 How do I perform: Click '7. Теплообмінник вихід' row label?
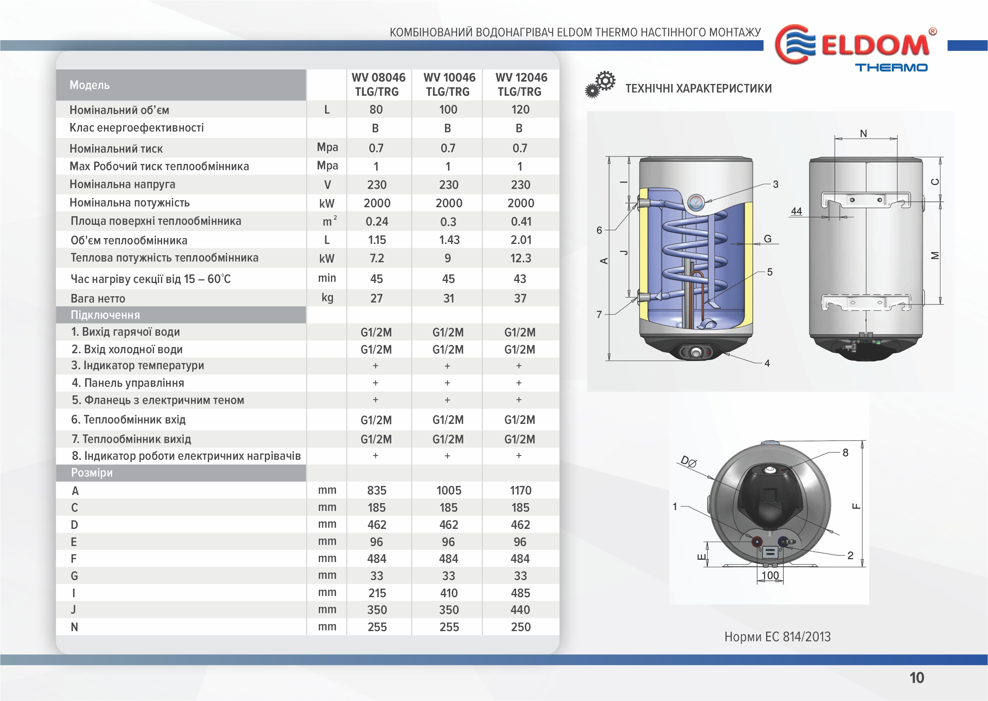131,439
